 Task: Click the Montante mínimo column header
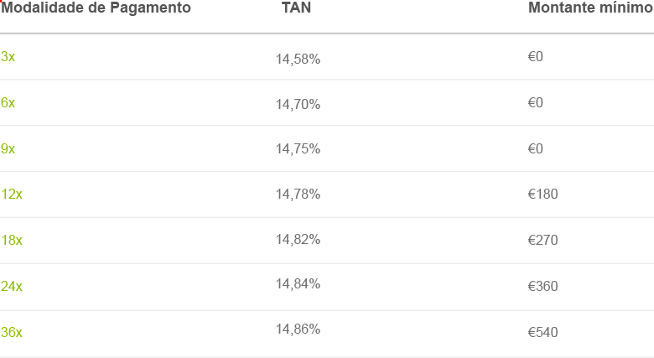[x=589, y=8]
